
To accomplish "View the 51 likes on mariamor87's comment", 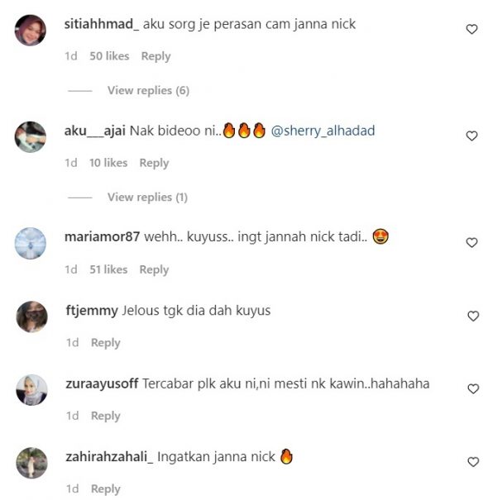I will [x=108, y=269].
